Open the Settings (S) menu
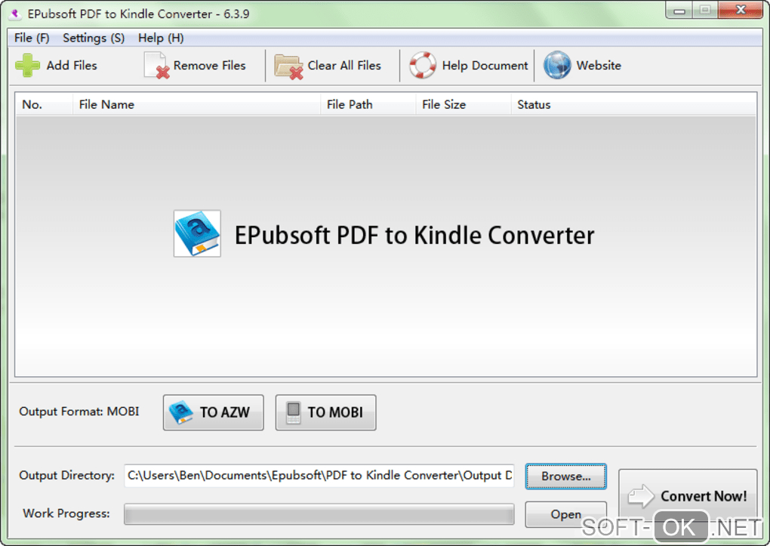 [94, 38]
